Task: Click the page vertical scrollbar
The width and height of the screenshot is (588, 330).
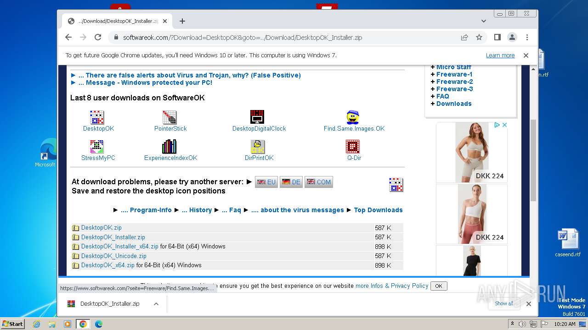Action: point(533,160)
